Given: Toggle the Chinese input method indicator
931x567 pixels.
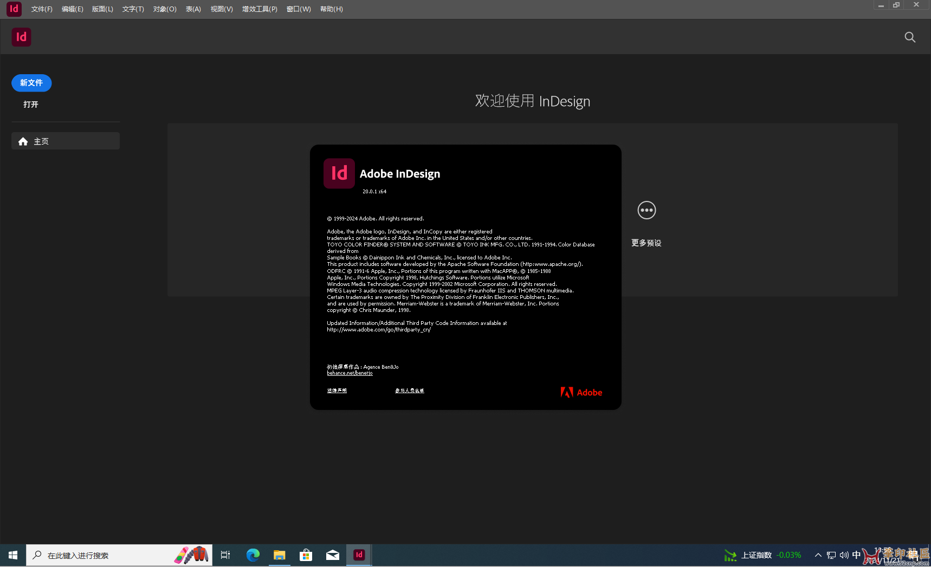Looking at the screenshot, I should coord(856,555).
